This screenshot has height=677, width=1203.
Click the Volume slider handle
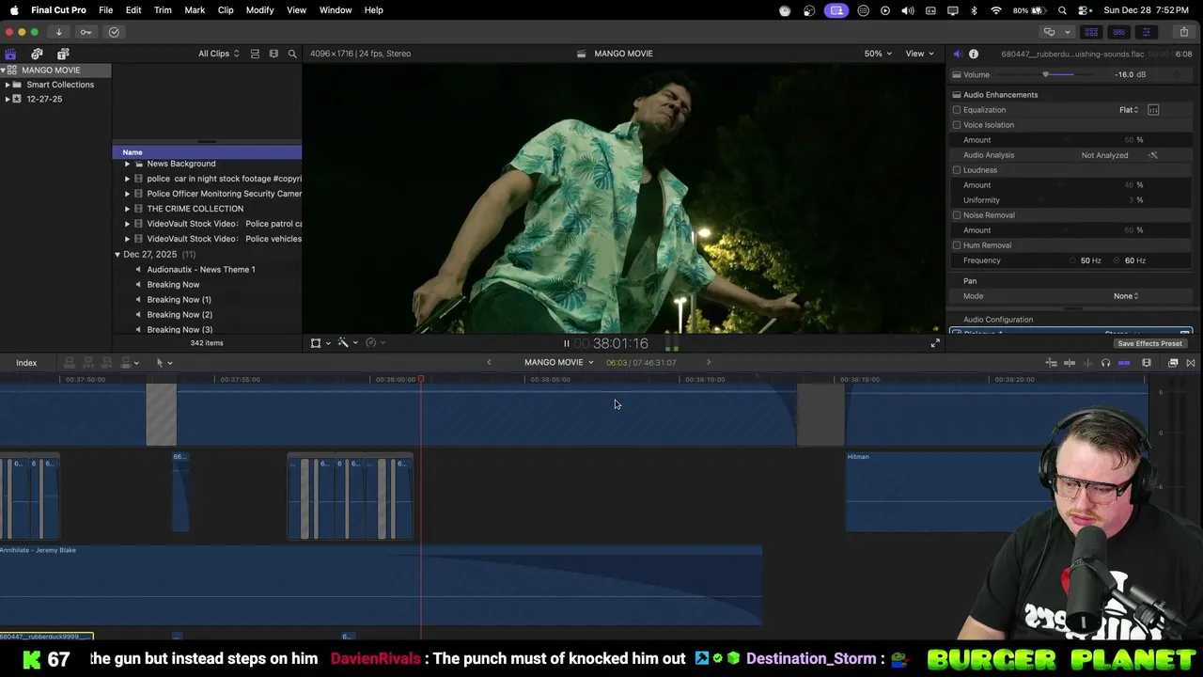pyautogui.click(x=1046, y=74)
